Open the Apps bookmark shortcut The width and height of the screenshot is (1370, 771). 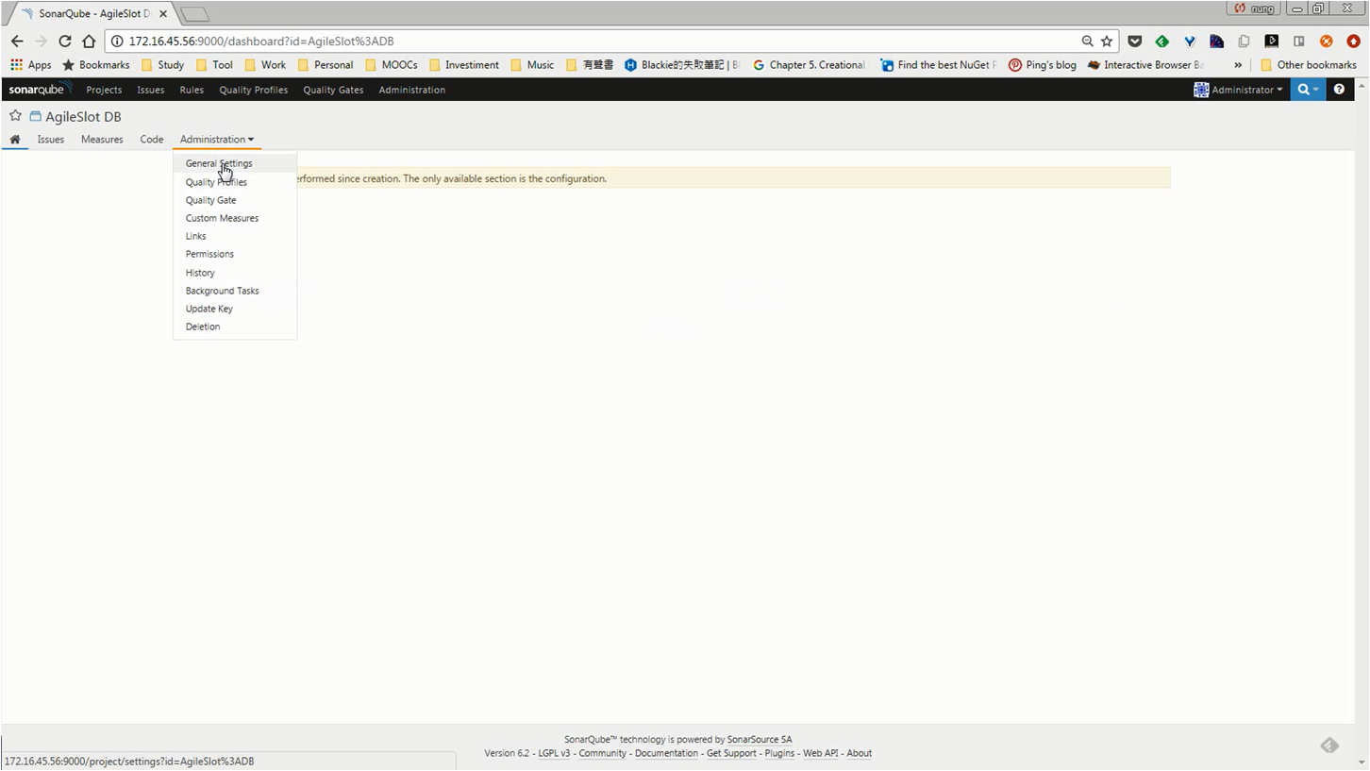[x=31, y=65]
